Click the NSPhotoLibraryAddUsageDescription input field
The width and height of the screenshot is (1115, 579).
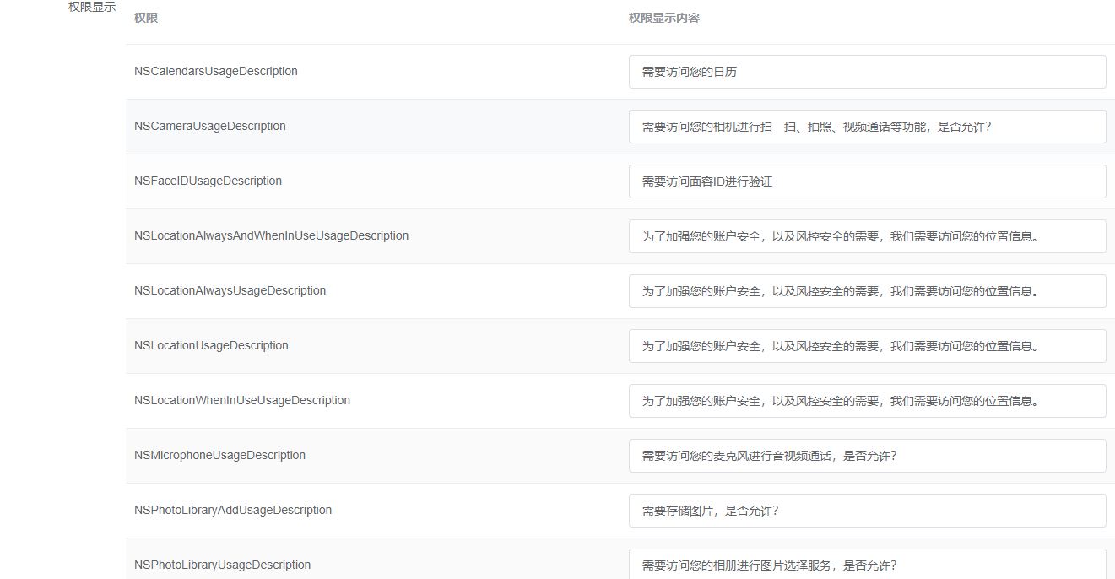click(867, 511)
